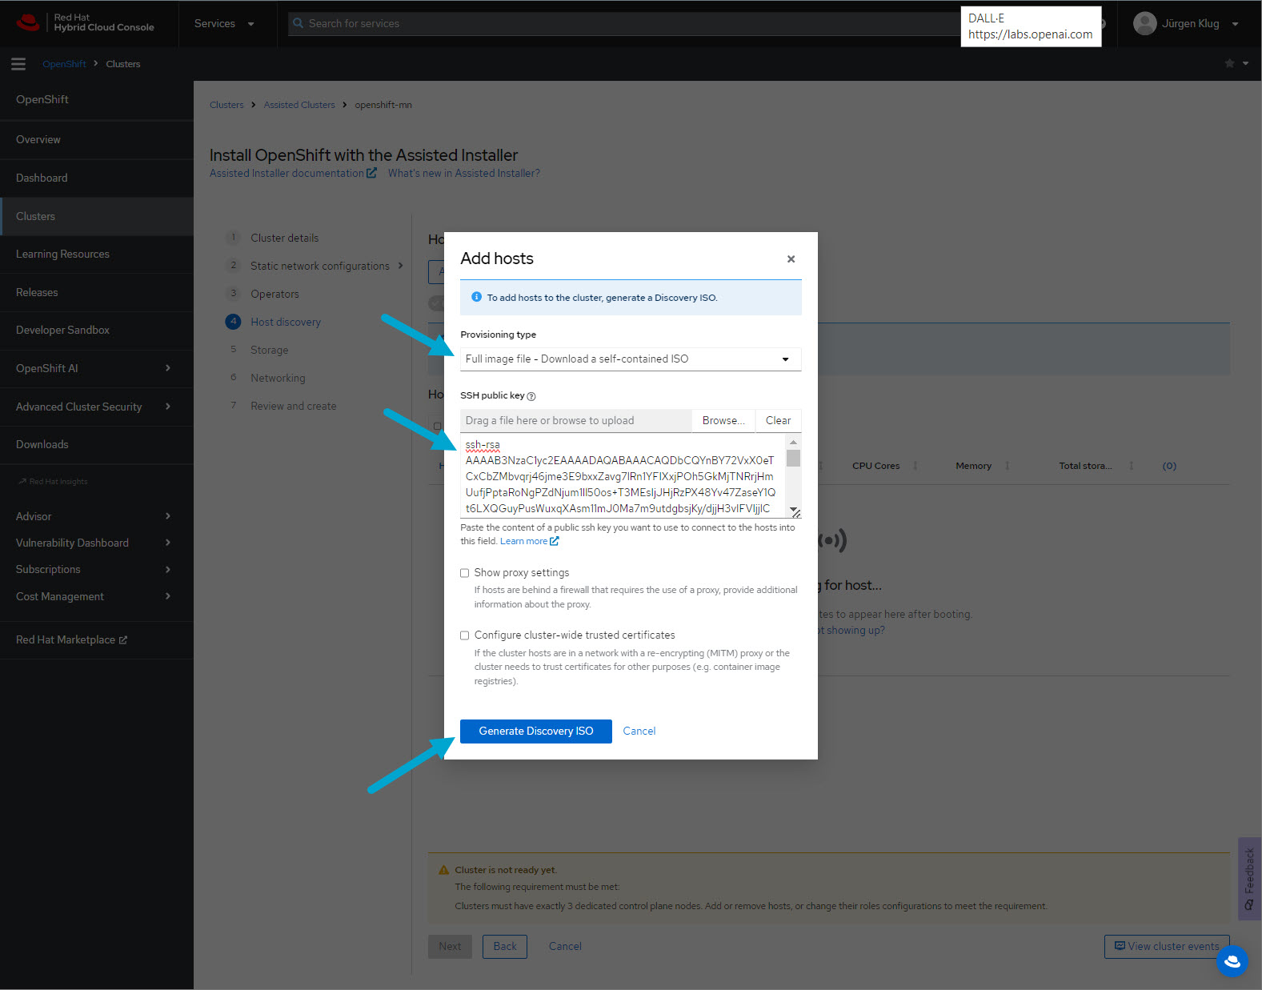Open the chat assistant bubble icon
Image resolution: width=1262 pixels, height=990 pixels.
[1232, 961]
